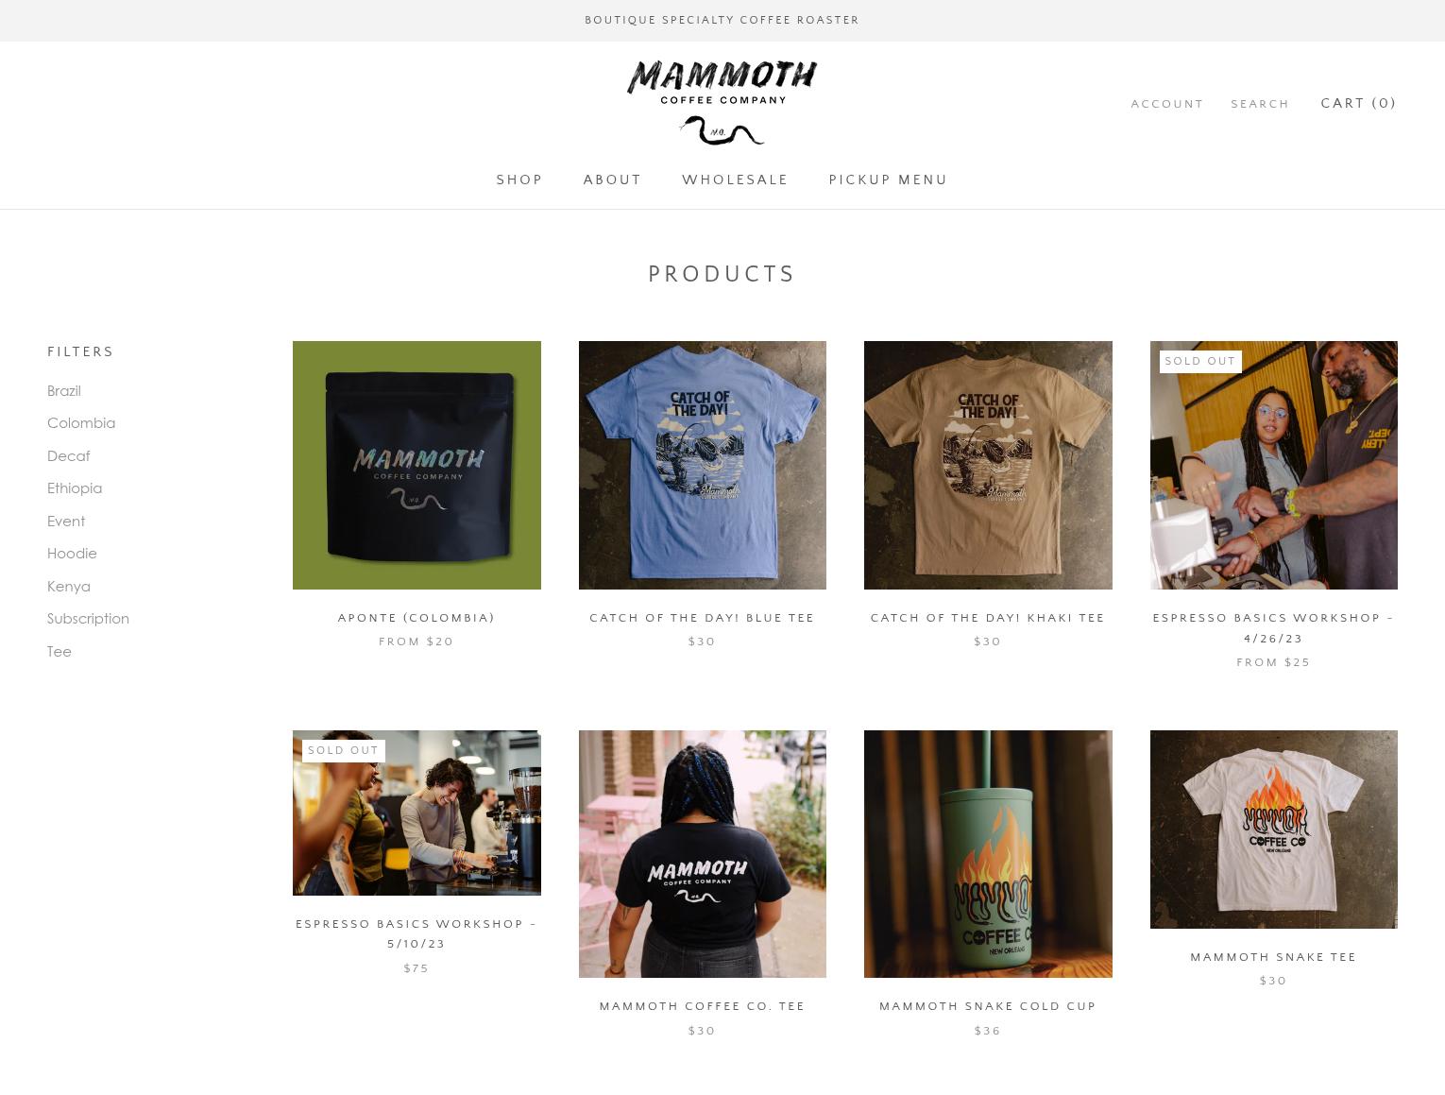Open the Catch of the Day blue tee photo

703,465
